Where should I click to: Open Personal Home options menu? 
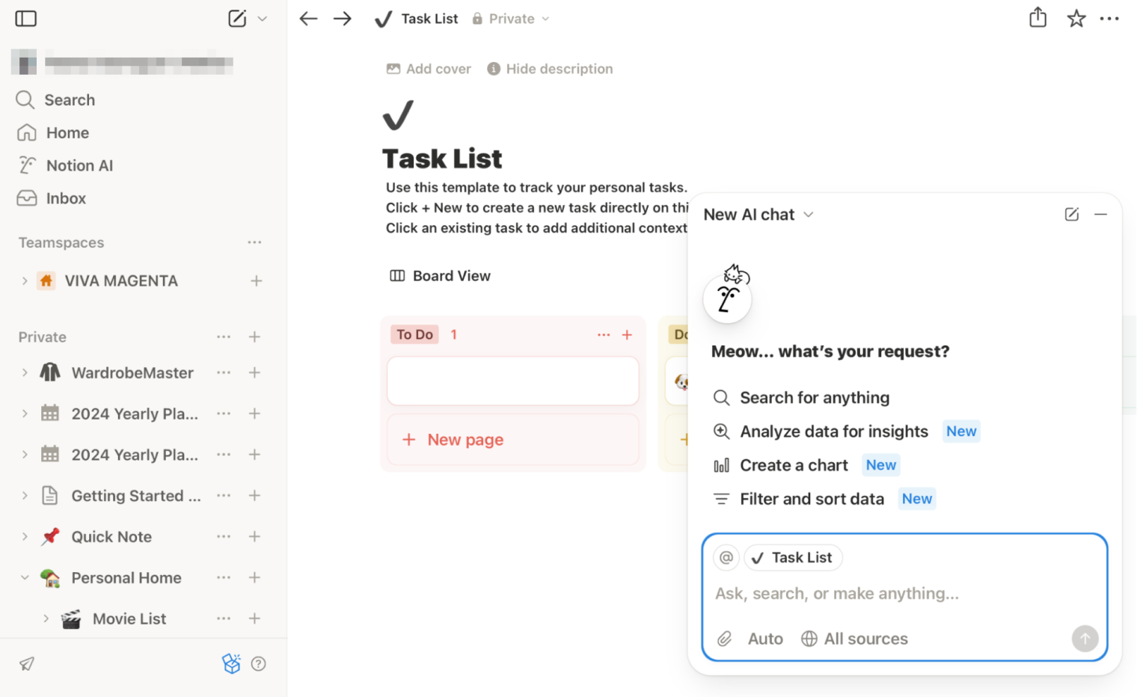224,578
